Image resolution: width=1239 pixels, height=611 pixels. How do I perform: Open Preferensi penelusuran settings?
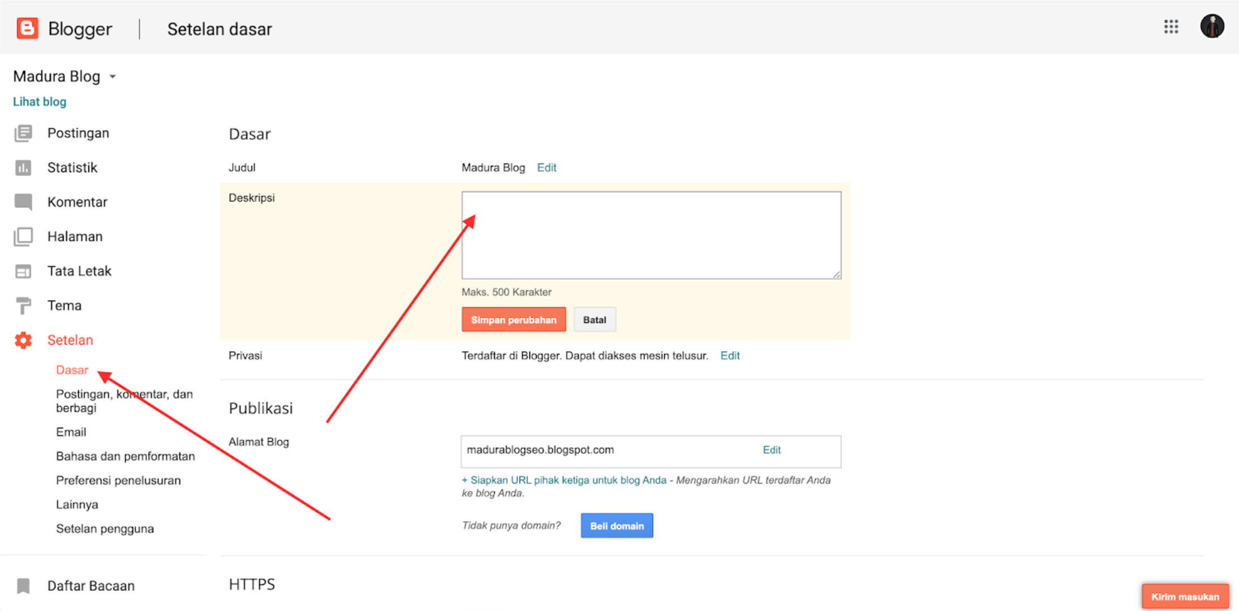pos(119,480)
